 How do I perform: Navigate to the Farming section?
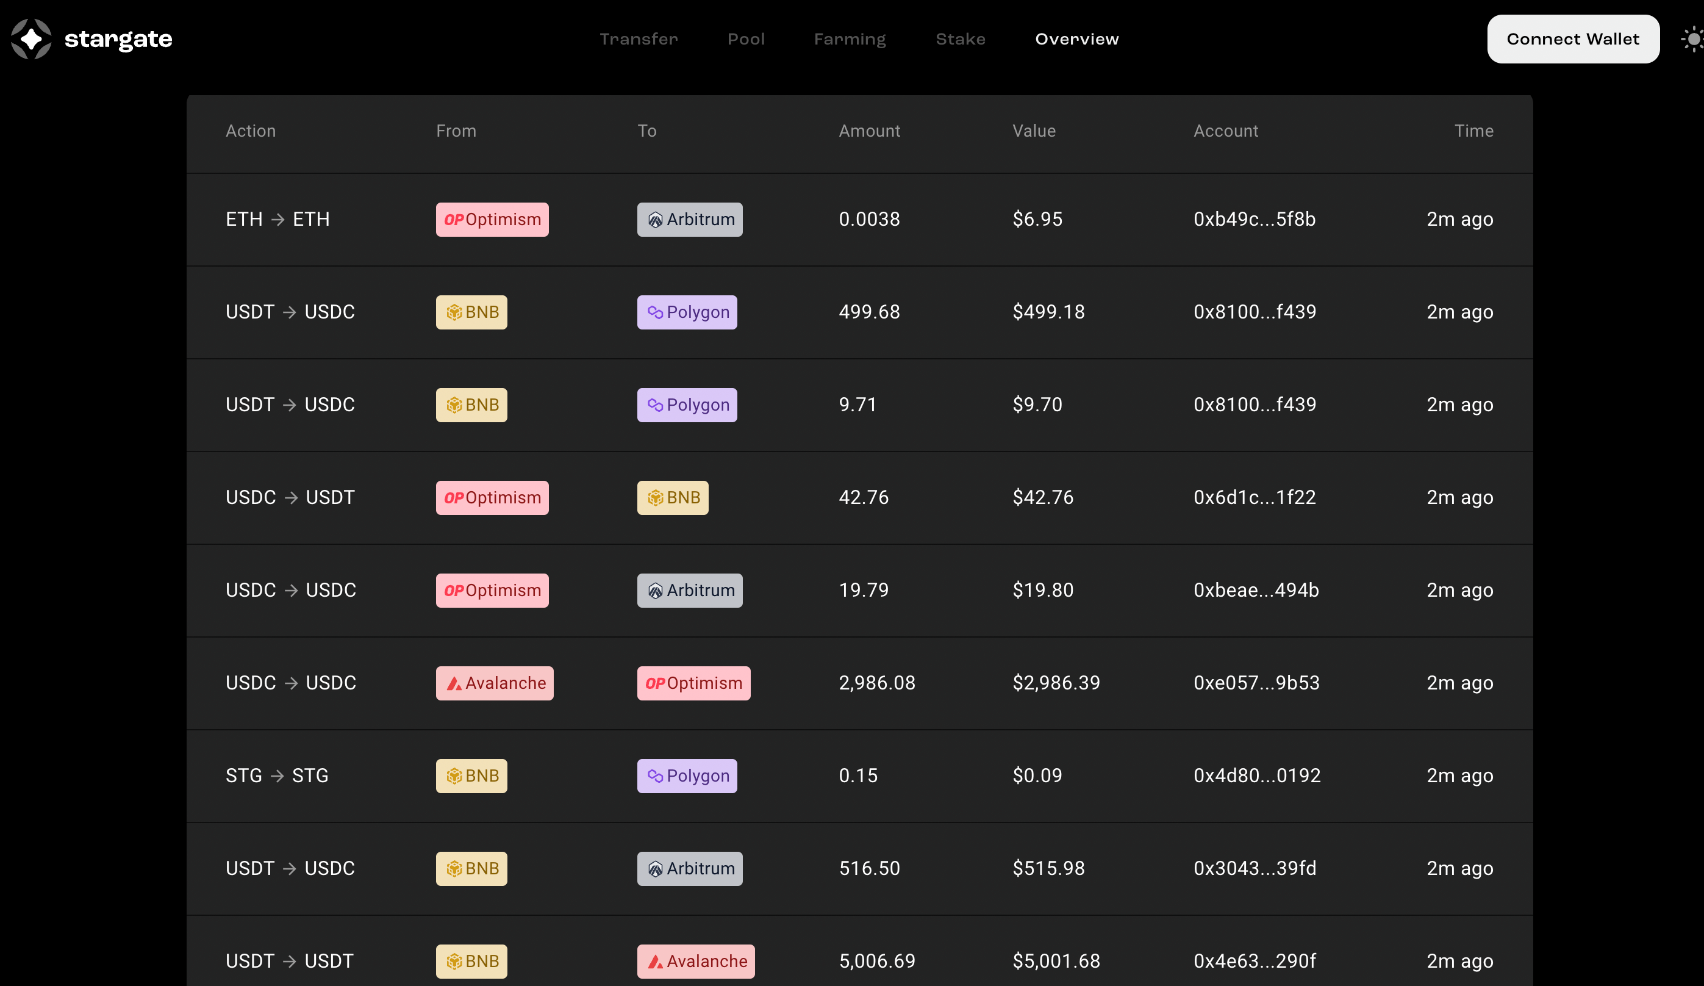tap(850, 38)
